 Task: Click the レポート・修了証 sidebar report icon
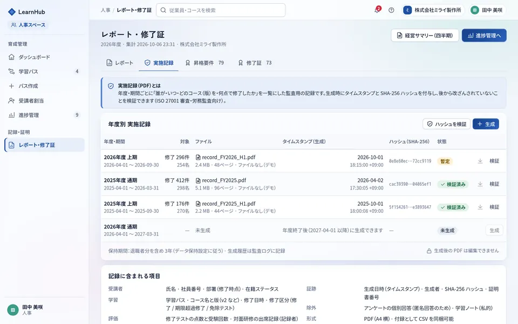(11, 145)
